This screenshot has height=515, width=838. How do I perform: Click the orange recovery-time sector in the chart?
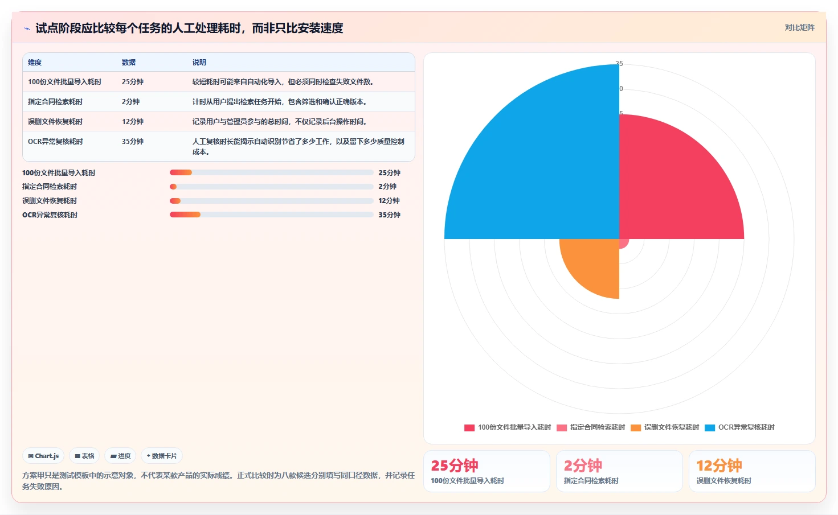595,263
